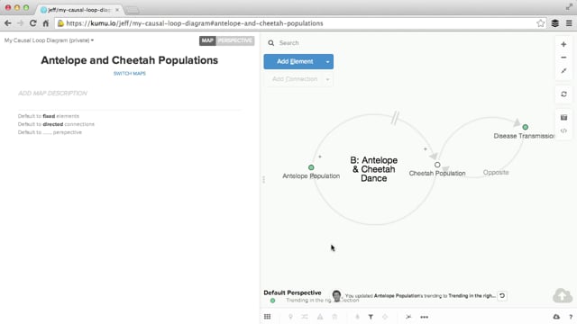Expand the Add Connection dropdown arrow
This screenshot has width=577, height=324.
pyautogui.click(x=327, y=79)
